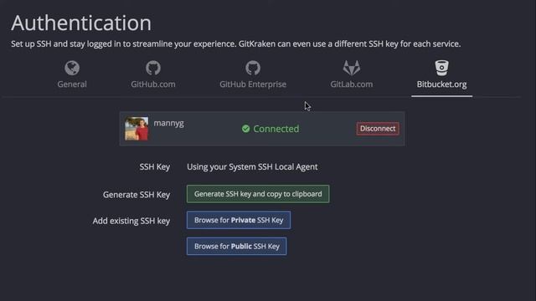The width and height of the screenshot is (536, 301).
Task: Click the GitHub.com octocat icon
Action: point(153,68)
